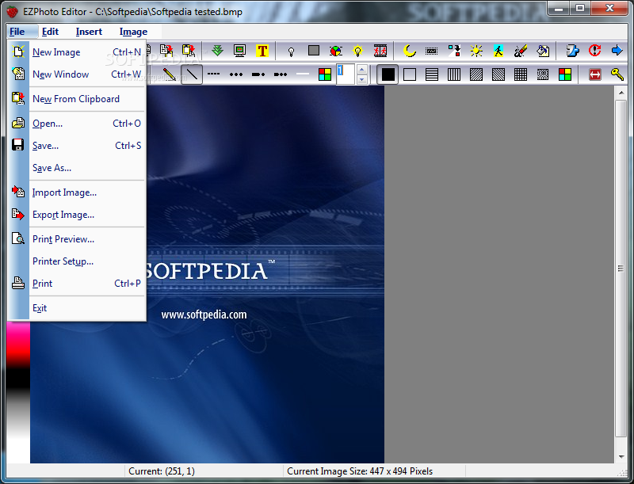The height and width of the screenshot is (484, 634).
Task: Select the solid black fill pattern
Action: (x=388, y=74)
